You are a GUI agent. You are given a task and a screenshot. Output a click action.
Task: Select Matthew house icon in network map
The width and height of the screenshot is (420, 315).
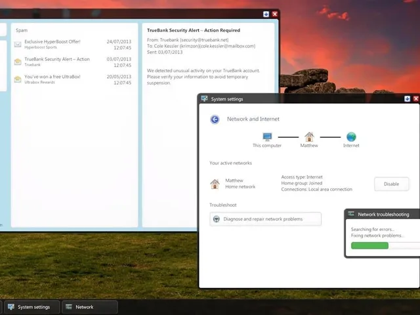pos(309,136)
